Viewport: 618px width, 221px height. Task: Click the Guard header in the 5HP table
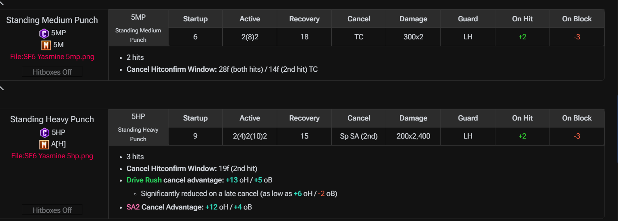pos(468,118)
